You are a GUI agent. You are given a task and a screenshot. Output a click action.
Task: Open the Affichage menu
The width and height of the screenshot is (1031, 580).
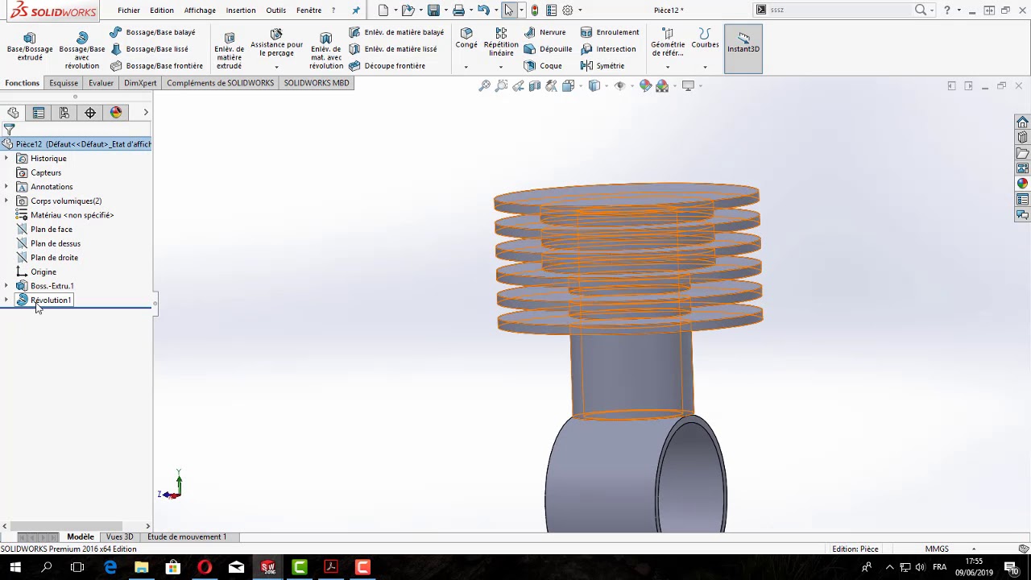click(x=200, y=10)
